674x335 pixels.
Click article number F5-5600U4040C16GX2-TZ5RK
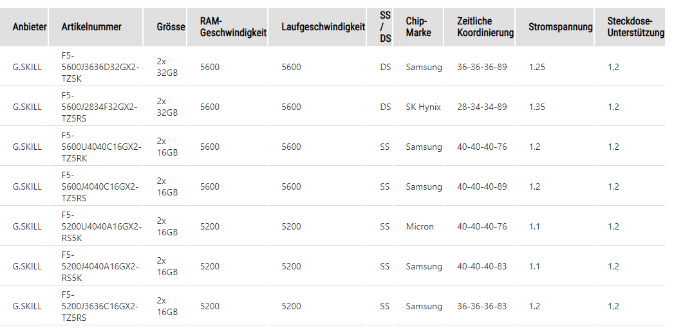[x=101, y=147]
